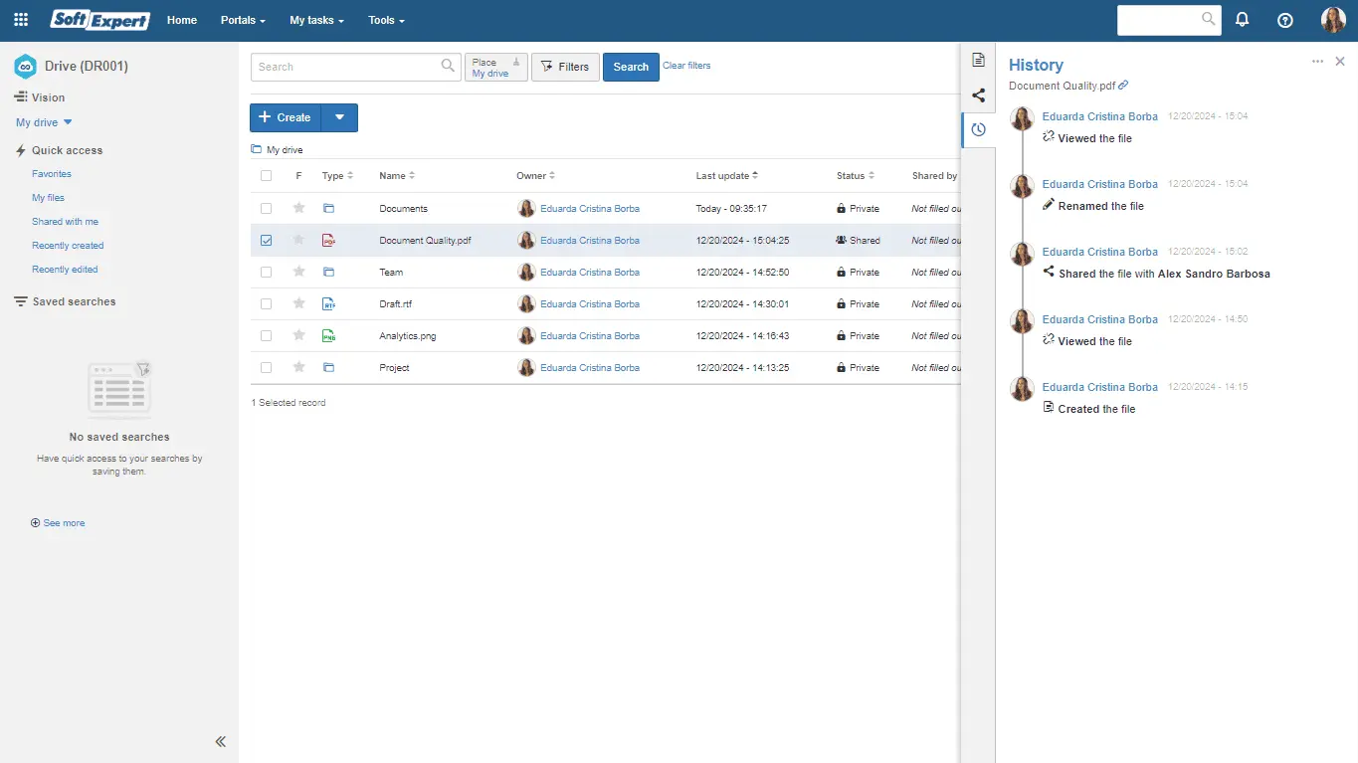Collapse the left sidebar with double chevron
1358x763 pixels.
tap(221, 741)
